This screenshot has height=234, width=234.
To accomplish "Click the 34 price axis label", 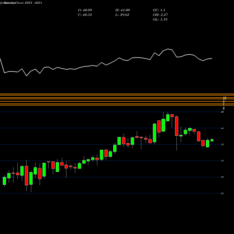I will pos(222,161).
